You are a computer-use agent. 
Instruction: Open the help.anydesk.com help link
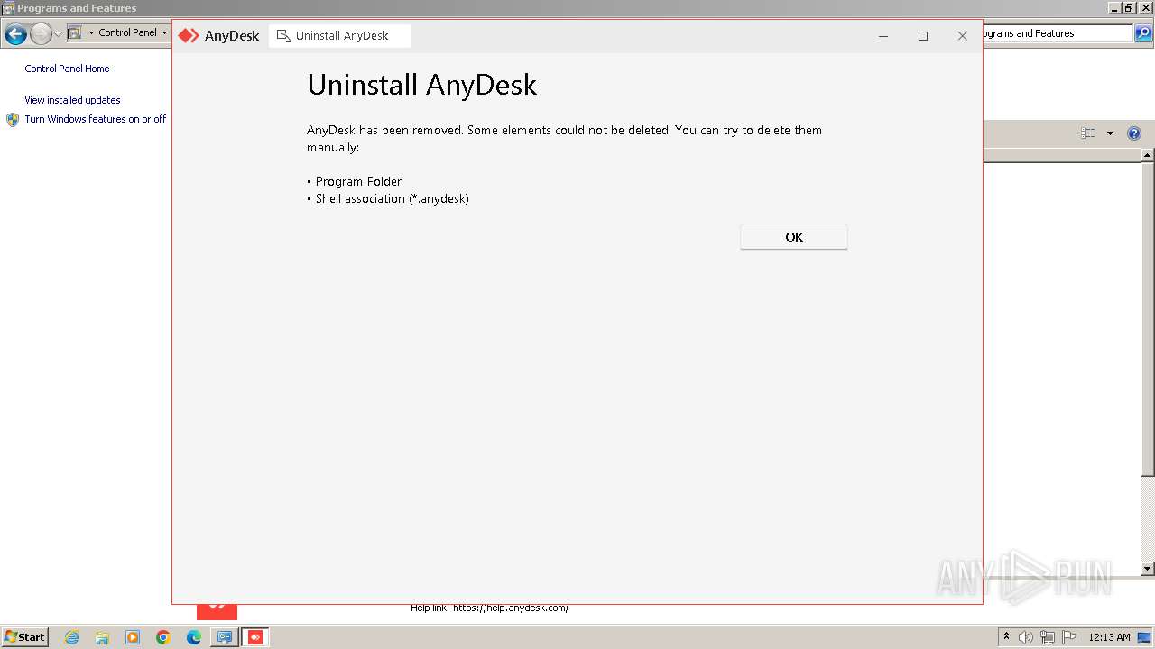tap(511, 608)
